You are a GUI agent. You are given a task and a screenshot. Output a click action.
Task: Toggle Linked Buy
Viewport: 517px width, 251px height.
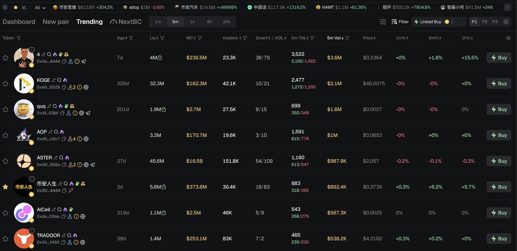(427, 21)
